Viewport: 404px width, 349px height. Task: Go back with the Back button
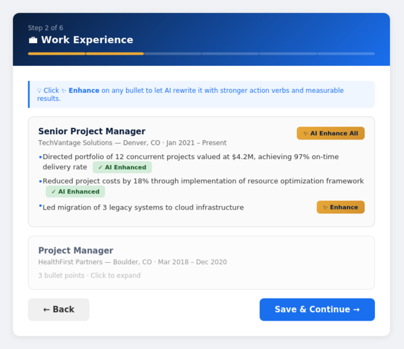click(59, 309)
